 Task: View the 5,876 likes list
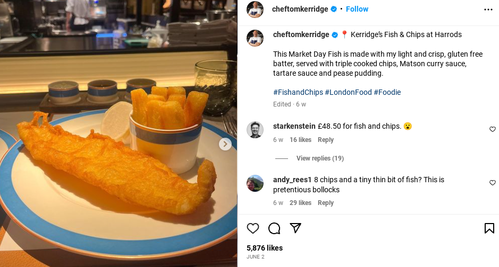coord(265,248)
